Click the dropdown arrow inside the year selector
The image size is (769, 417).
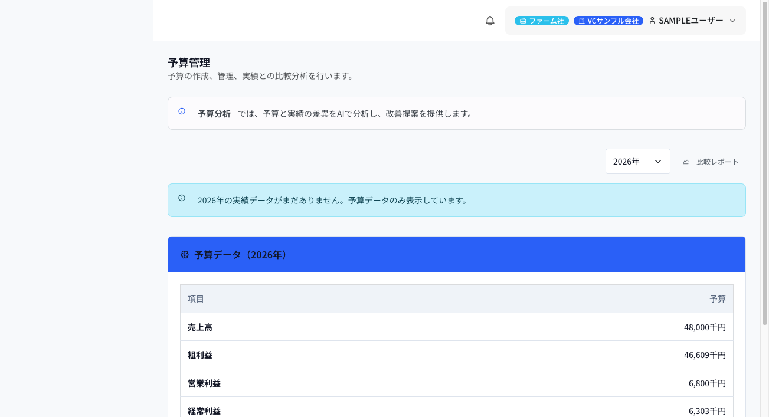point(657,161)
